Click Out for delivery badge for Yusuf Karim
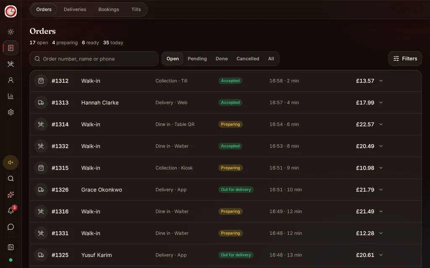Screen dimensions: 430x268 pyautogui.click(x=236, y=255)
